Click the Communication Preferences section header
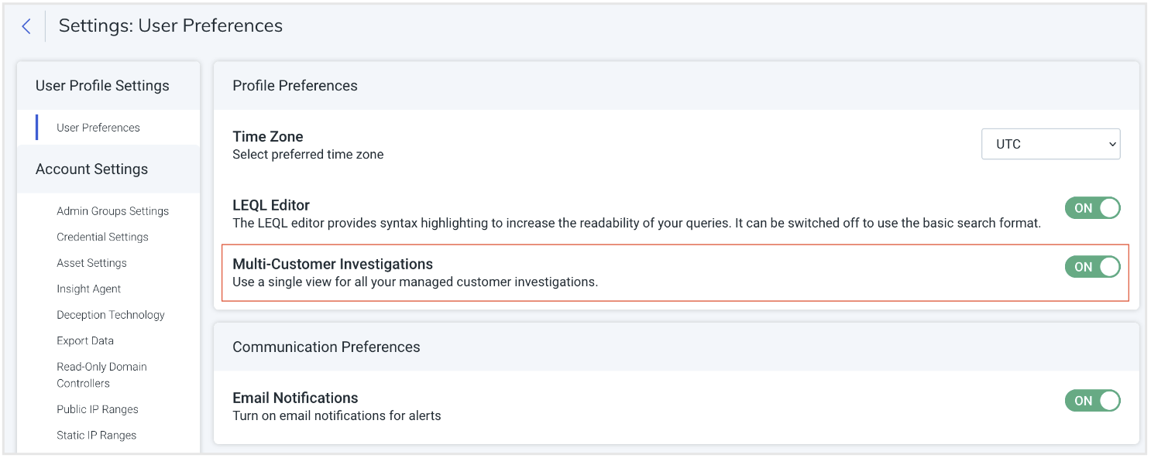Screen dimensions: 1151x458 coord(326,347)
